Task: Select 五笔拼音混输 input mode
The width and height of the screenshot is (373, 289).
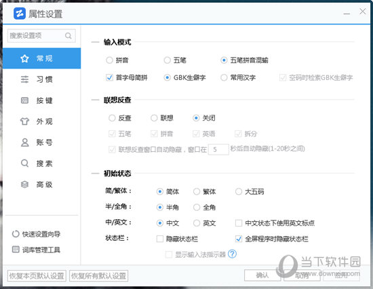Action: (x=224, y=60)
